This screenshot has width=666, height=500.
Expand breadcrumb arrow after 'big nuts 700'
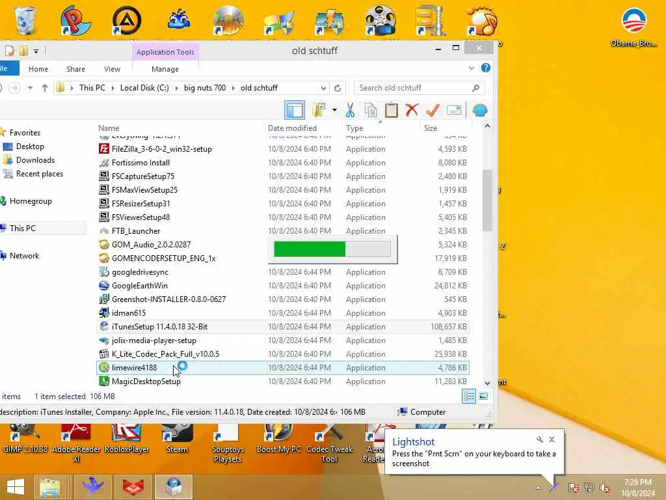pyautogui.click(x=233, y=88)
